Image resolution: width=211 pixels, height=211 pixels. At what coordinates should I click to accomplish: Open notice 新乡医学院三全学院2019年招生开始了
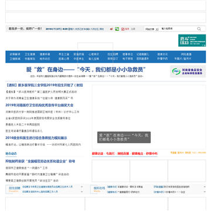point(44,85)
